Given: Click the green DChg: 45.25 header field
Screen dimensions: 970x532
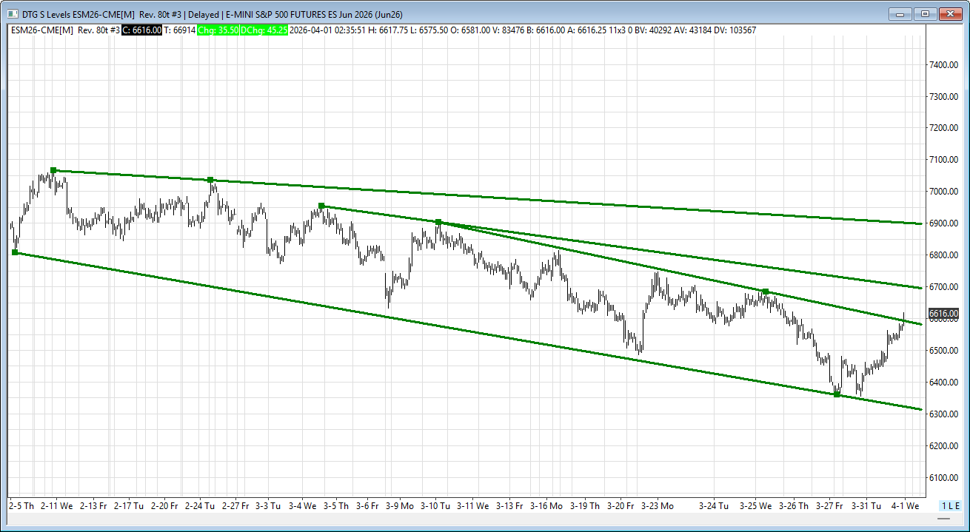Looking at the screenshot, I should click(x=264, y=30).
